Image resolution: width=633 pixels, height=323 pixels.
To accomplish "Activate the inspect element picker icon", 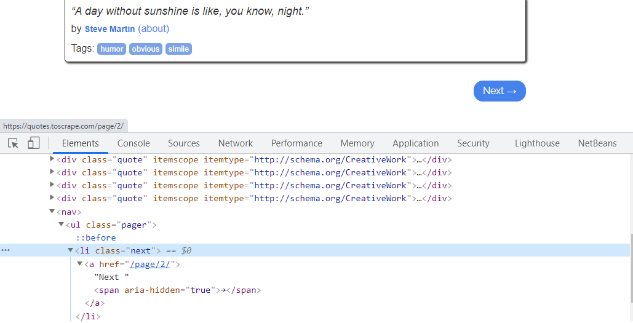I will [x=13, y=143].
